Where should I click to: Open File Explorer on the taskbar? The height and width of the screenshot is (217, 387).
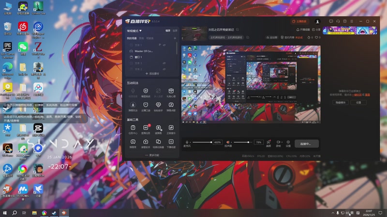(x=34, y=213)
